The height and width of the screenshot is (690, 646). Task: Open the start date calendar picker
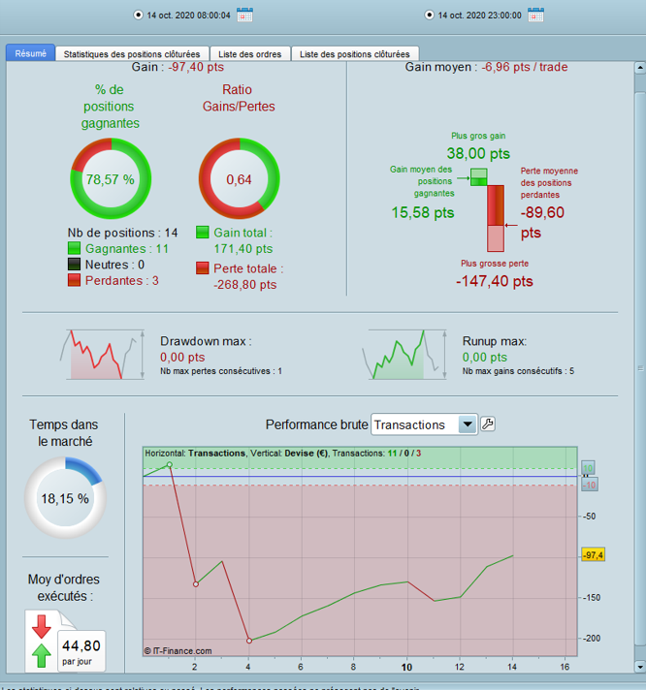pos(244,15)
